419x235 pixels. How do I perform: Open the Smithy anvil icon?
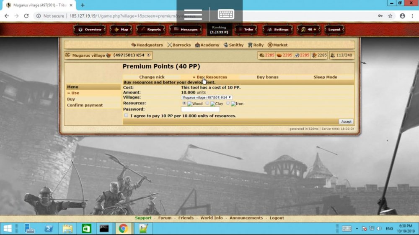226,45
